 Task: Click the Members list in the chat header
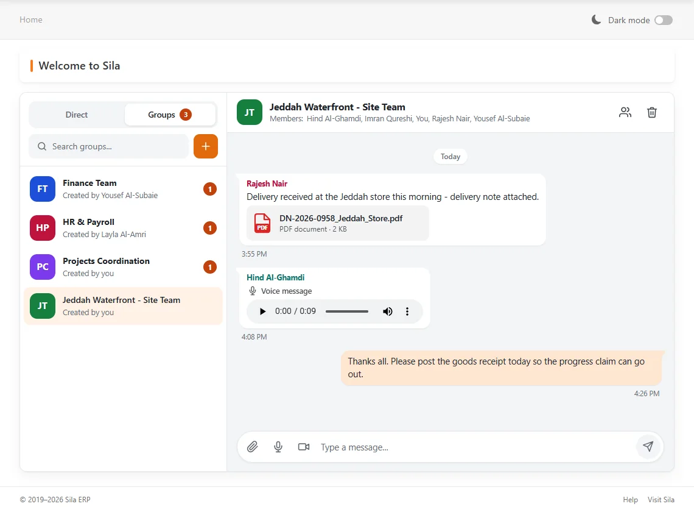400,119
